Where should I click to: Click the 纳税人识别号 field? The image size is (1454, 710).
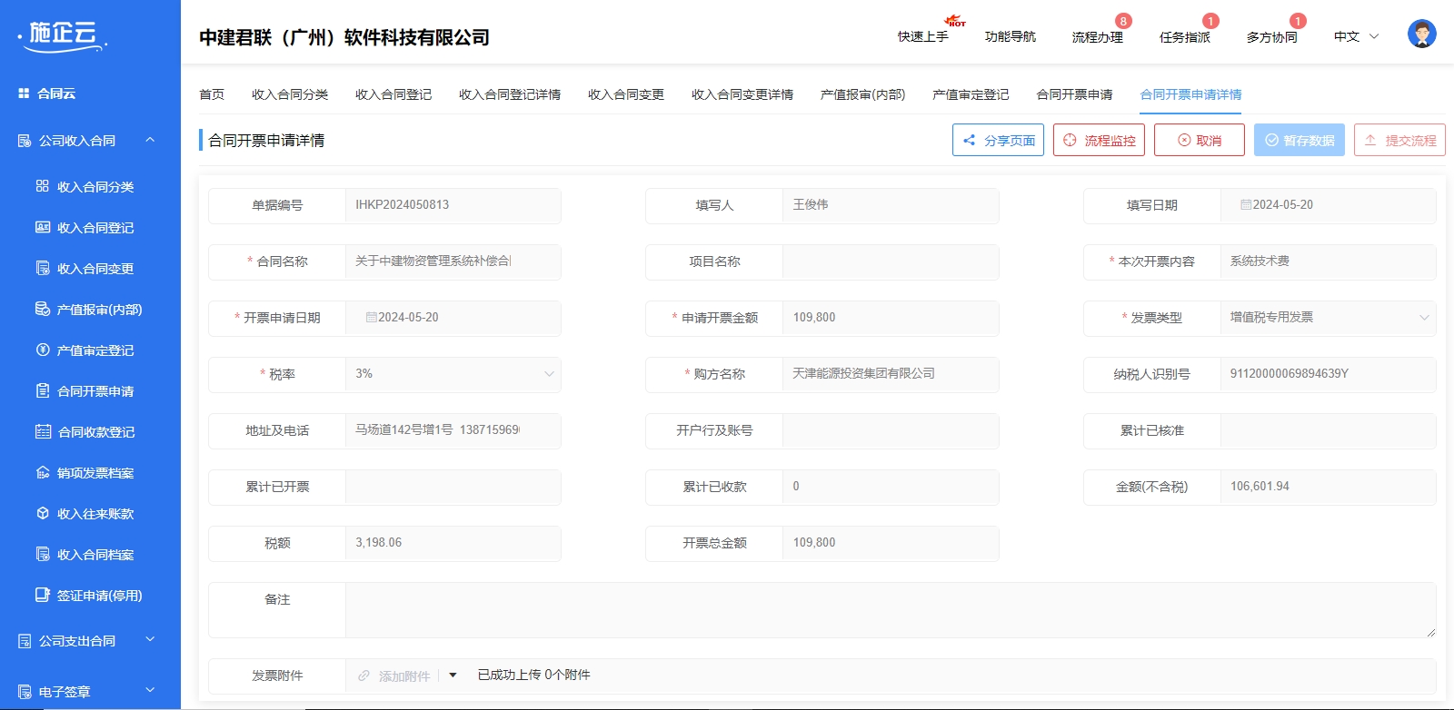[x=1328, y=374]
